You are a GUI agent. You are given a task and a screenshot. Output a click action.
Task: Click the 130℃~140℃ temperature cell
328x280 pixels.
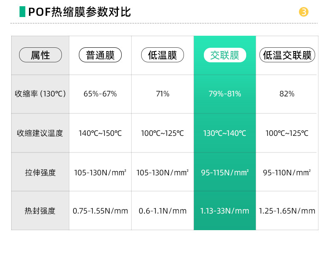coord(225,133)
